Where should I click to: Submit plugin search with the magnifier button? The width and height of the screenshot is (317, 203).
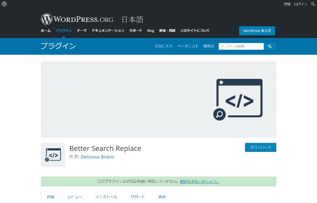click(x=270, y=46)
